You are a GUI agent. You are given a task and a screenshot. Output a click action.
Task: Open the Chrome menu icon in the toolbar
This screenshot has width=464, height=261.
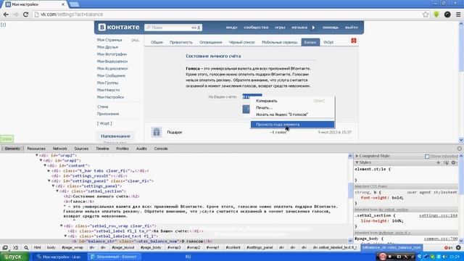pyautogui.click(x=458, y=14)
